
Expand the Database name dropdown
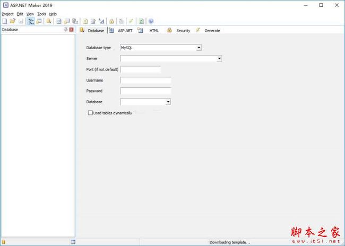pyautogui.click(x=168, y=102)
